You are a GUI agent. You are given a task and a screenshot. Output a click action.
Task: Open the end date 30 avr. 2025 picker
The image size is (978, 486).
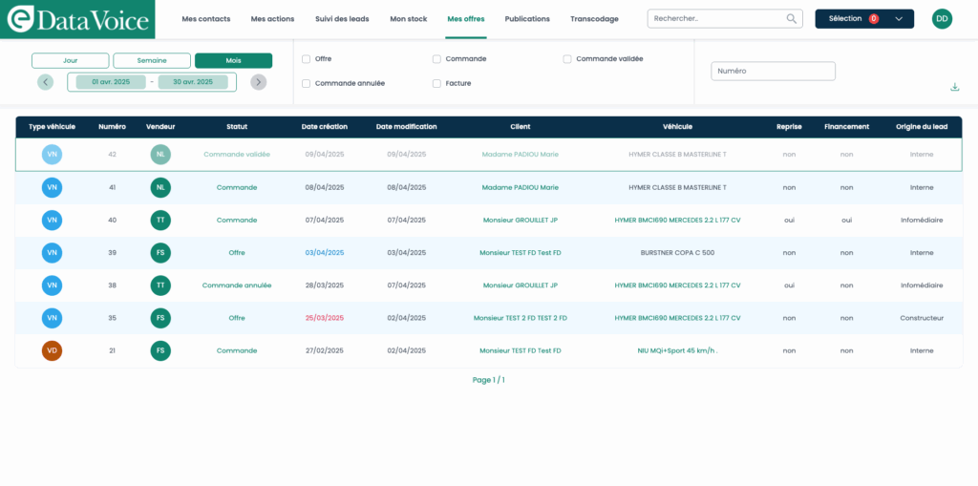192,82
